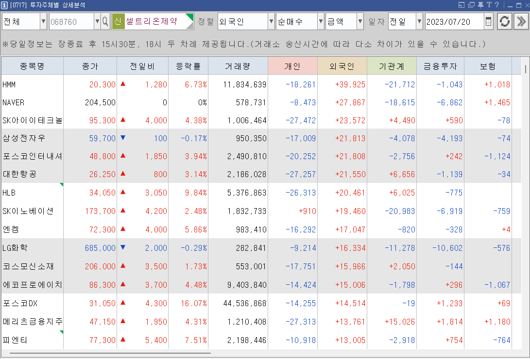This screenshot has height=359, width=530.
Task: Select the HLB row
Action: pyautogui.click(x=261, y=193)
